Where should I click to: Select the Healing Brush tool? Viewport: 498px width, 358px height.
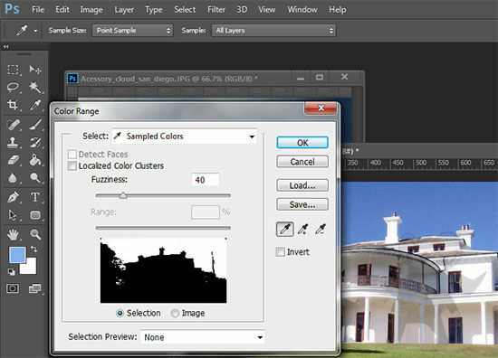(x=13, y=125)
